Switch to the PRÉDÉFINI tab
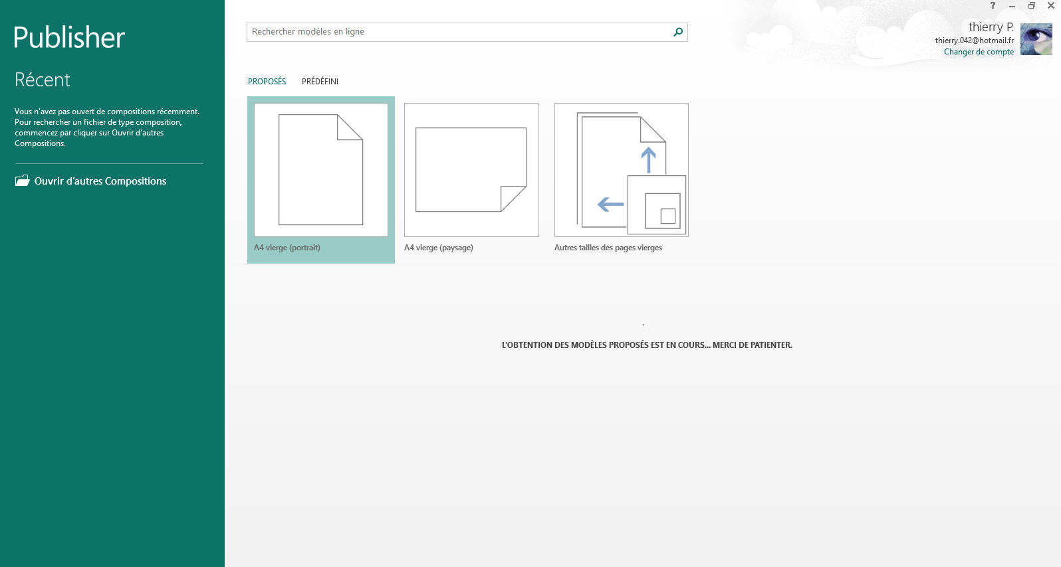This screenshot has width=1061, height=567. [x=320, y=82]
